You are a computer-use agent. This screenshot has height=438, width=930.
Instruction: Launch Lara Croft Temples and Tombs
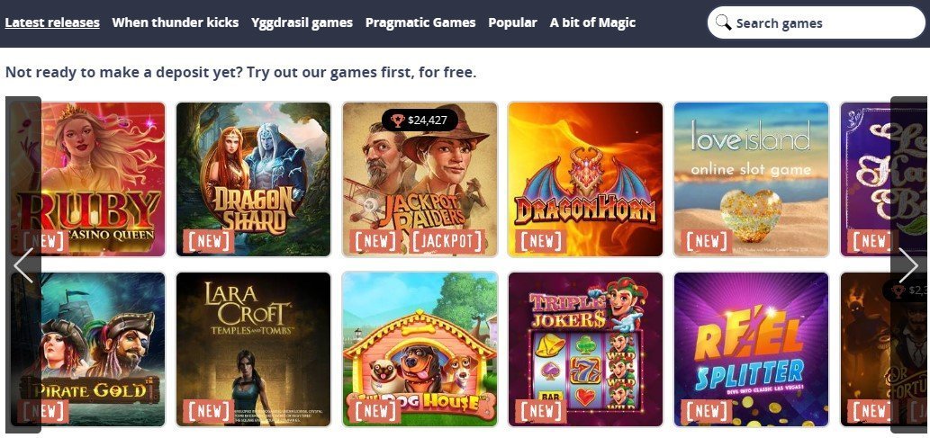(x=253, y=349)
